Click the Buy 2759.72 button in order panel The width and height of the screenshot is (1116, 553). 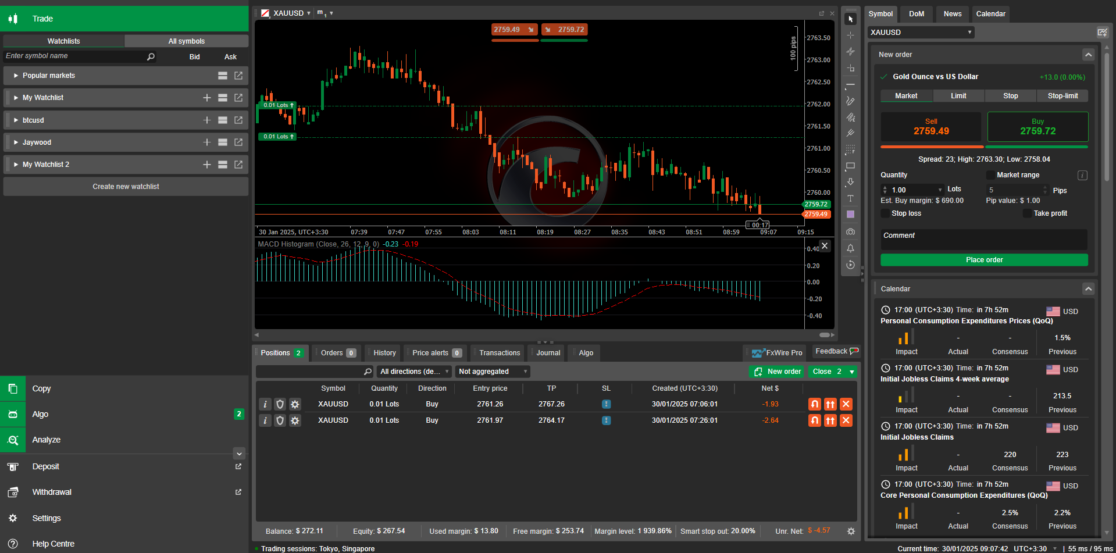pos(1037,127)
